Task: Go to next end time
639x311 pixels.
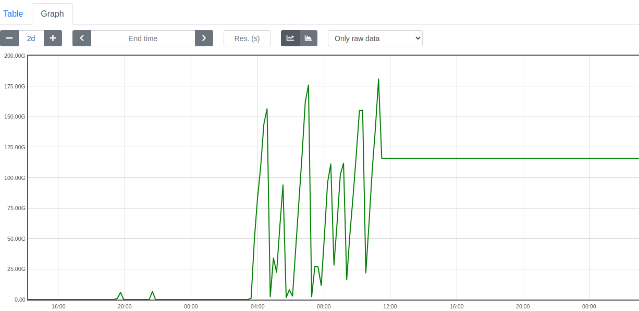Action: [x=204, y=38]
